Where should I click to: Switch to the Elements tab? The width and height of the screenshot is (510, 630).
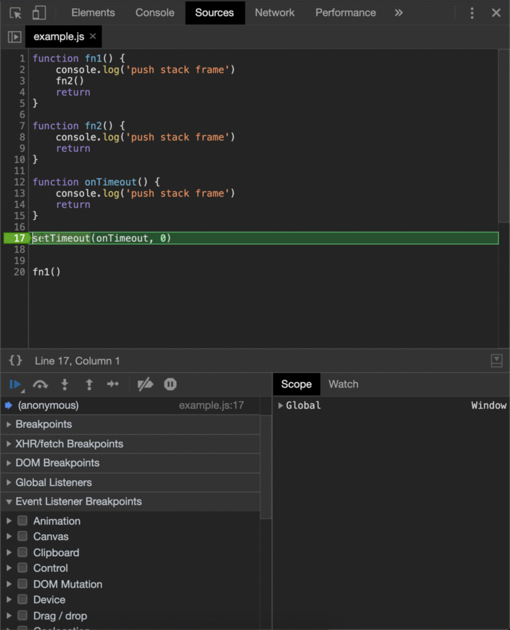pyautogui.click(x=93, y=13)
